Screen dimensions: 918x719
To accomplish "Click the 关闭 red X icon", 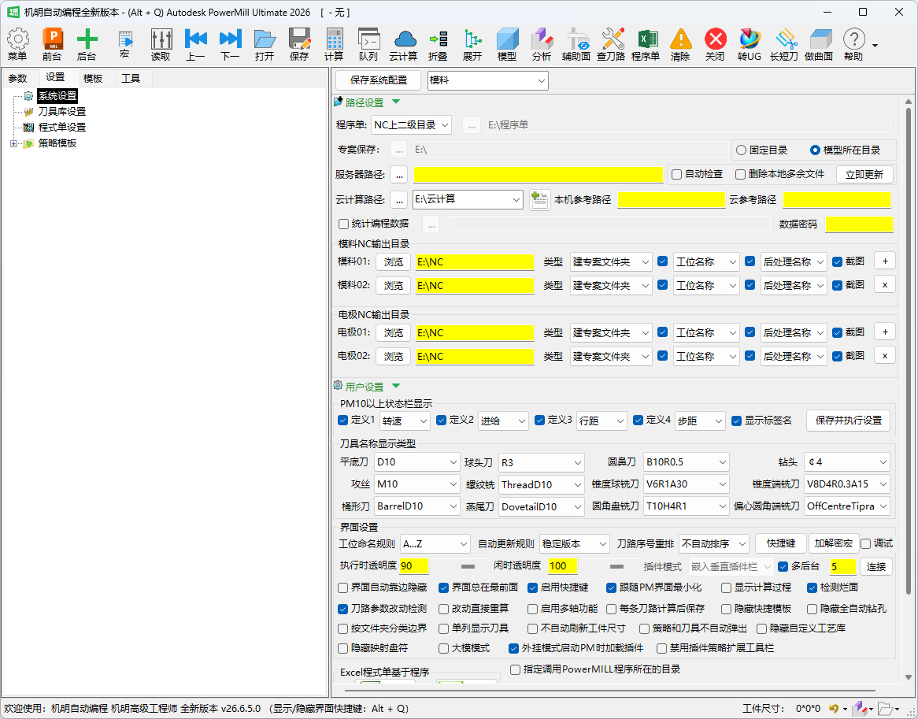I will point(715,45).
